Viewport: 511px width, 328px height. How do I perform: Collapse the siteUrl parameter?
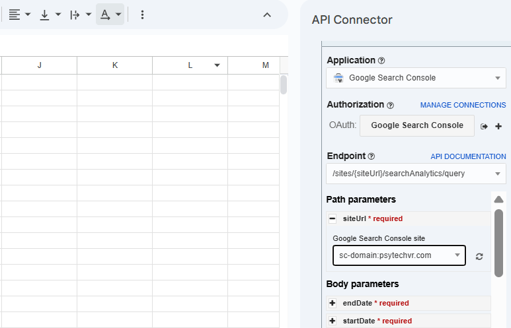point(332,218)
